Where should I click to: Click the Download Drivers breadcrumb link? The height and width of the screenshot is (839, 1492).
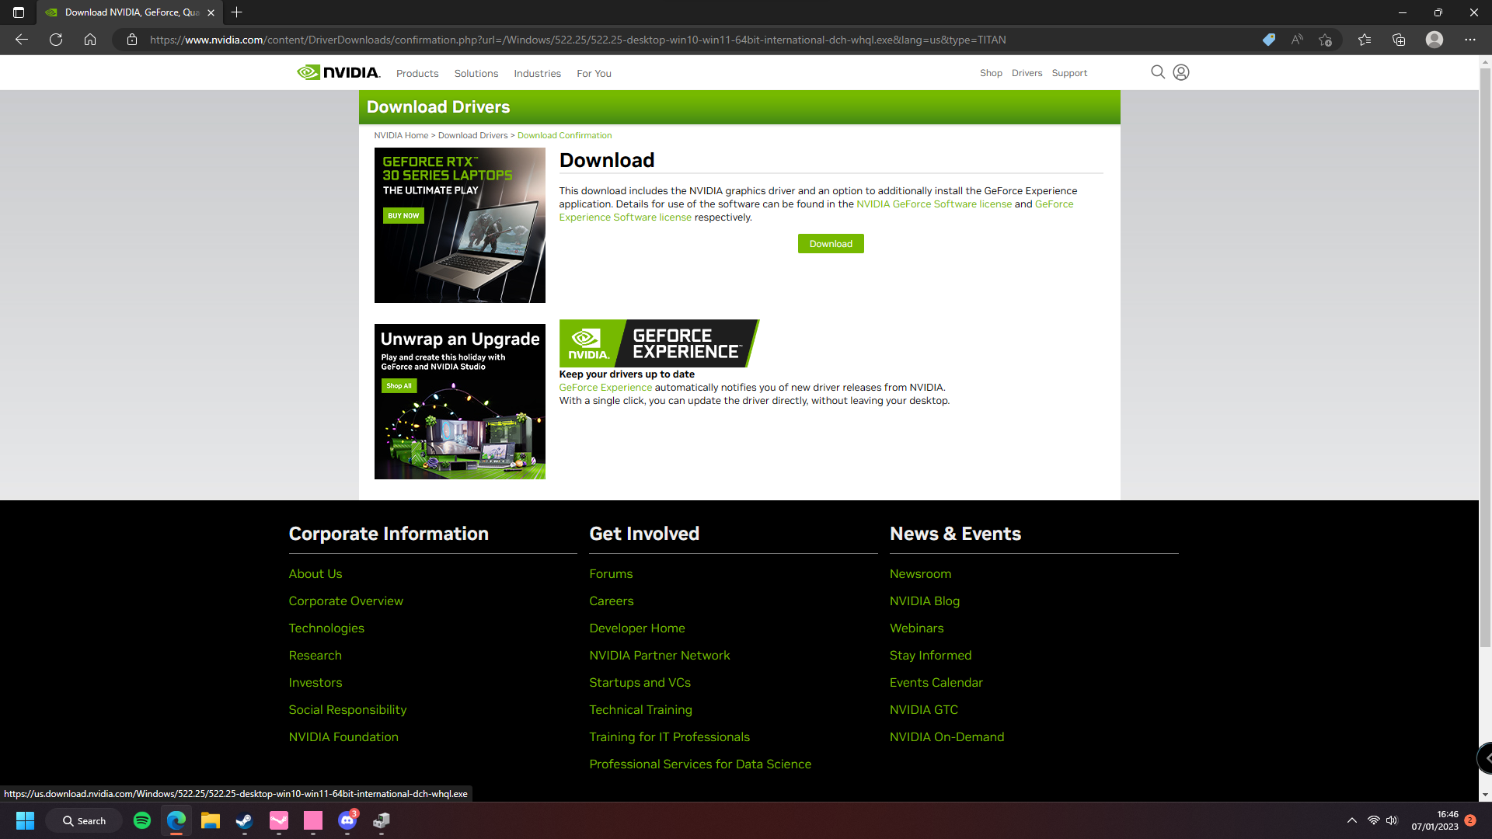point(472,135)
